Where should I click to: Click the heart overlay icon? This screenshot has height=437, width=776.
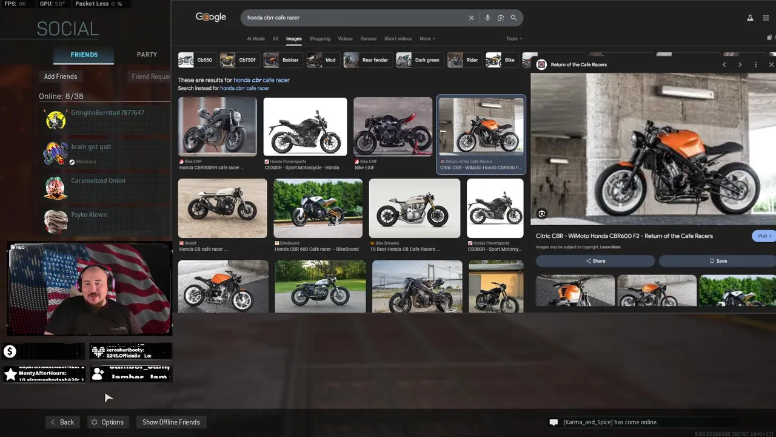pos(98,351)
